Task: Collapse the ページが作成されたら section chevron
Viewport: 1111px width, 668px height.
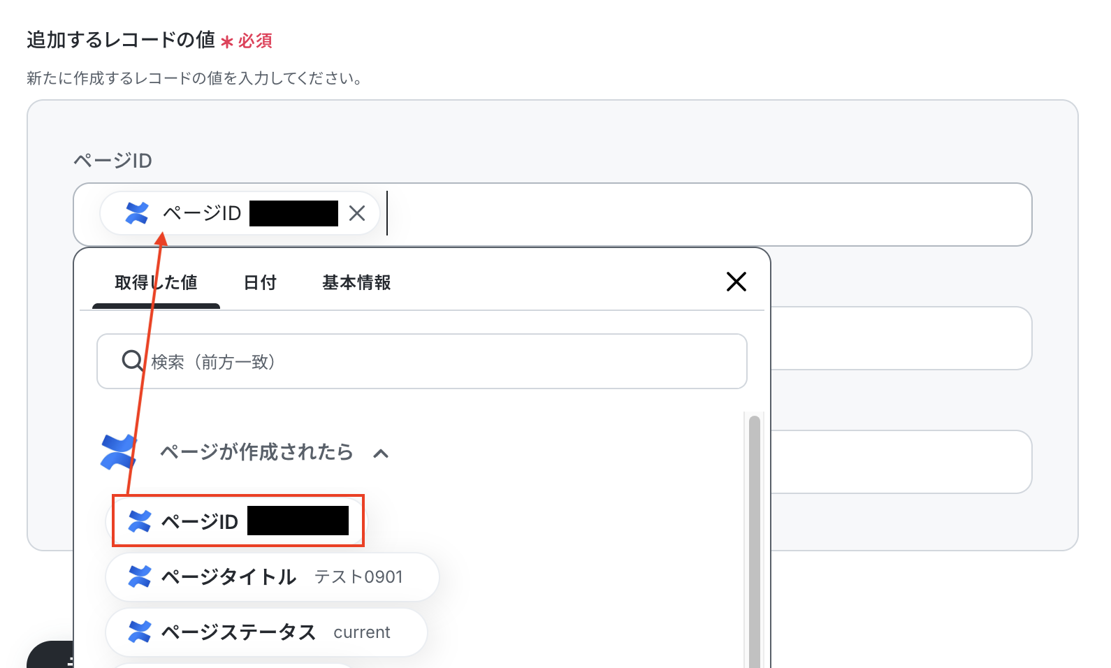Action: [x=381, y=453]
